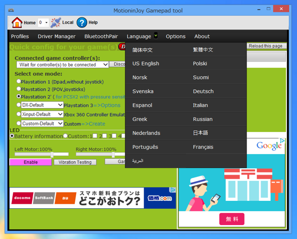Choose 简体中文 language
This screenshot has width=297, height=239.
[142, 50]
